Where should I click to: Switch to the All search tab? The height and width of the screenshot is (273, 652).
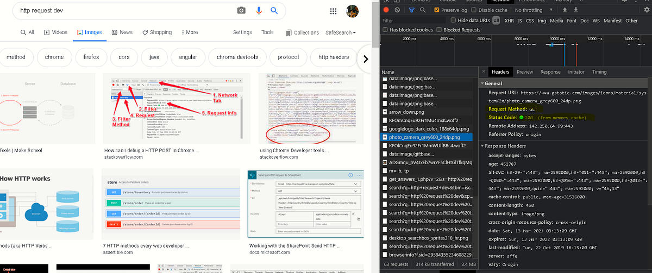point(27,32)
